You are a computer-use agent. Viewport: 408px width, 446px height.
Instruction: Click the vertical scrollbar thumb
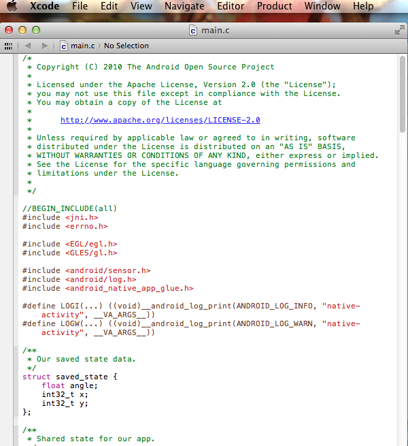point(402,95)
